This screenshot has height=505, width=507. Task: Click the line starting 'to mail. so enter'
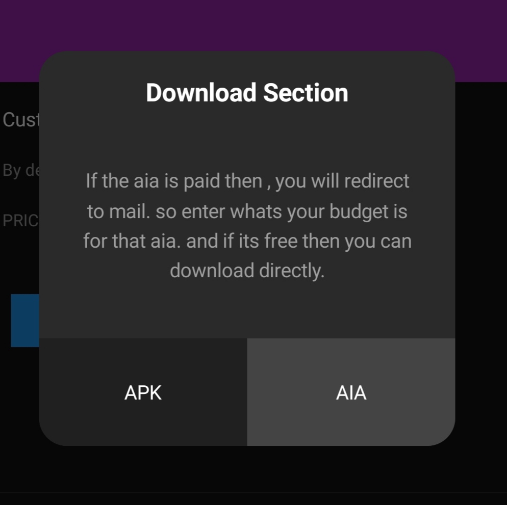click(247, 211)
